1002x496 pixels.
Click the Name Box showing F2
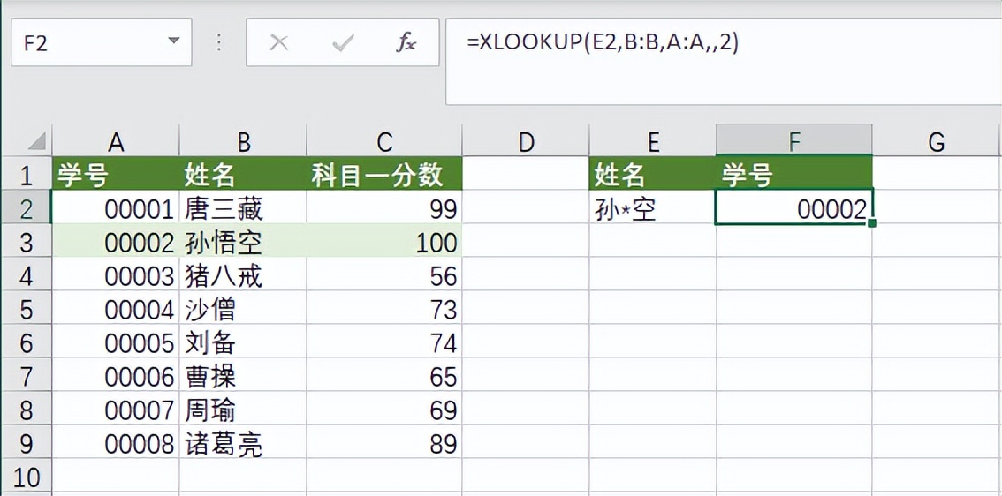101,42
